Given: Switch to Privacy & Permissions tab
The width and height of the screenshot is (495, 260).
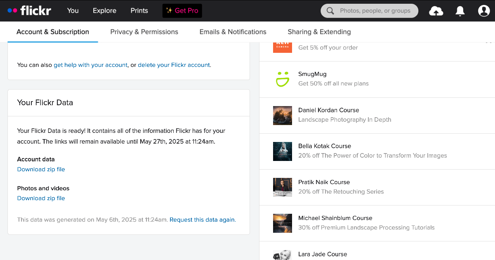Looking at the screenshot, I should point(144,32).
